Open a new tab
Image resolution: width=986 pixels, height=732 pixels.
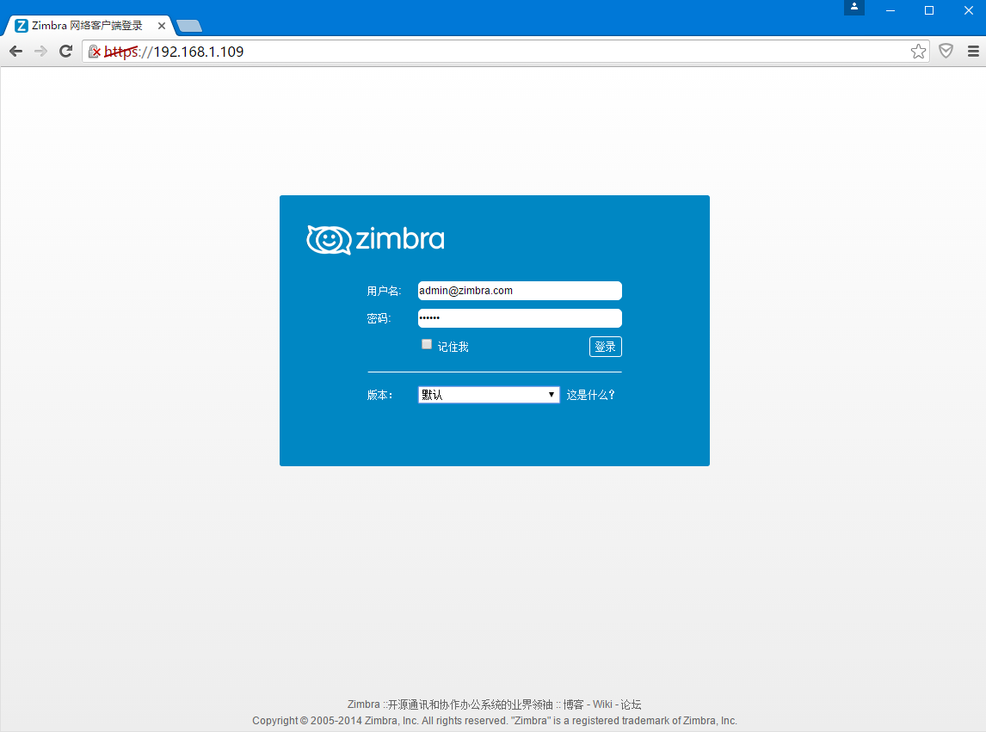(188, 26)
